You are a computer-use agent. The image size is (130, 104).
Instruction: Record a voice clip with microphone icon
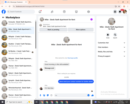[x=40, y=95]
